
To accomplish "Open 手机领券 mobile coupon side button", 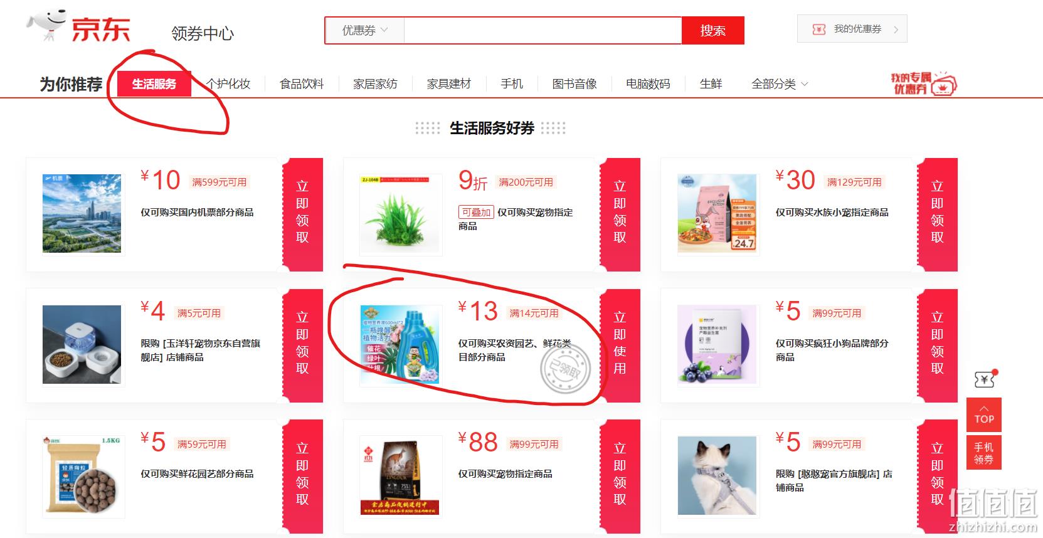I will (983, 453).
